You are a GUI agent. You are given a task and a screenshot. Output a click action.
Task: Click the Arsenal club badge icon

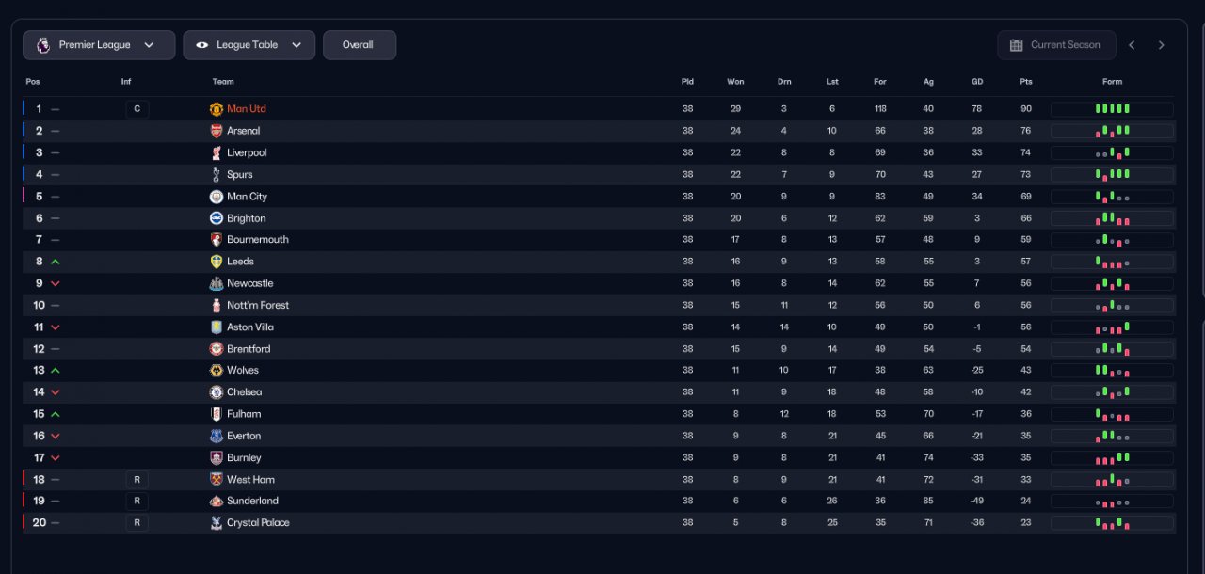216,131
